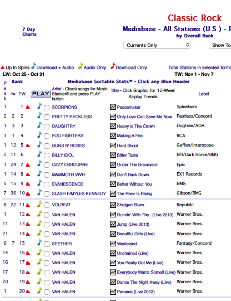The height and width of the screenshot is (301, 231).
Task: Click the Rank header link
Action: [17, 81]
